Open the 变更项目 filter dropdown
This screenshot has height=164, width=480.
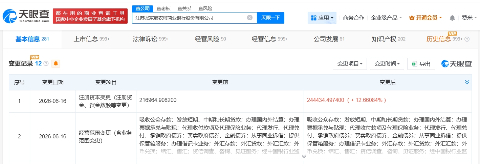[350, 64]
